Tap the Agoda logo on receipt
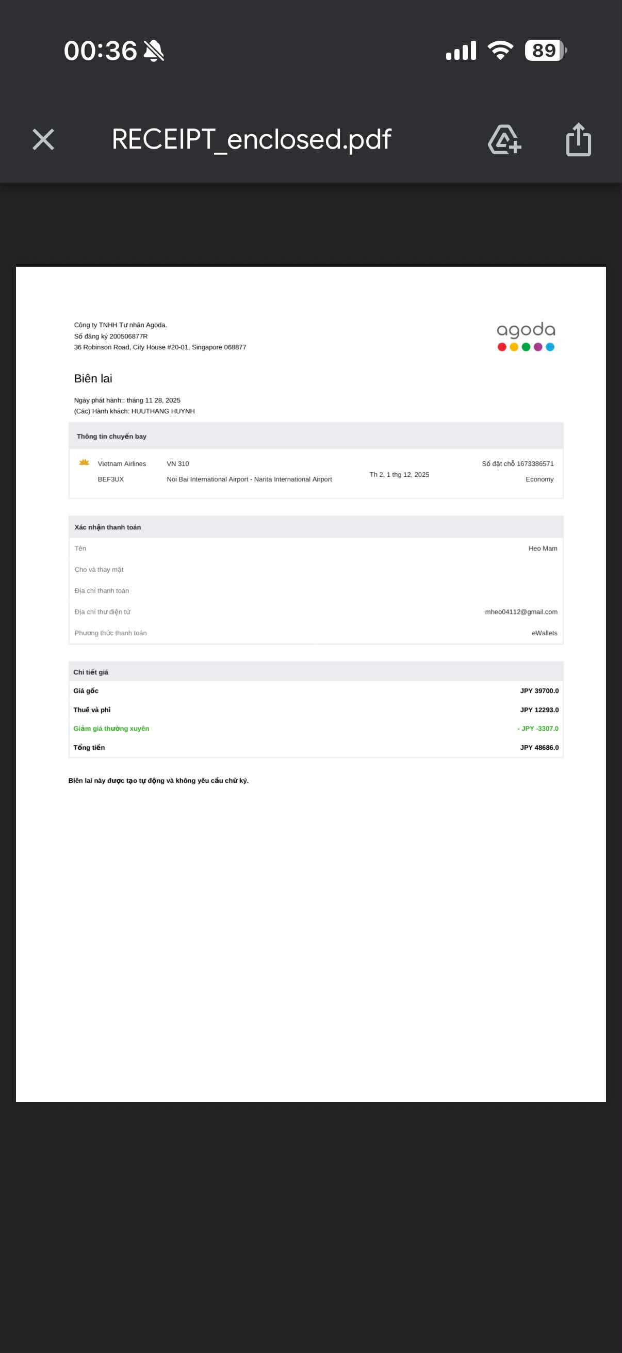The height and width of the screenshot is (1353, 622). (526, 336)
